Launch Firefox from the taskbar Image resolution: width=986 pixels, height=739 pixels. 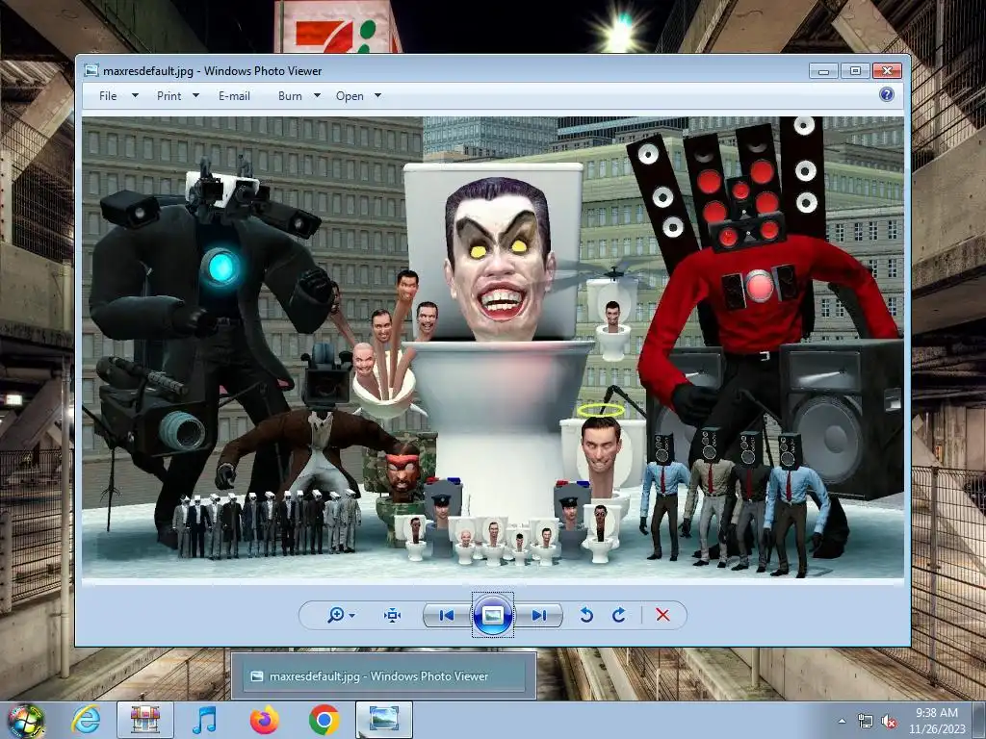(264, 720)
